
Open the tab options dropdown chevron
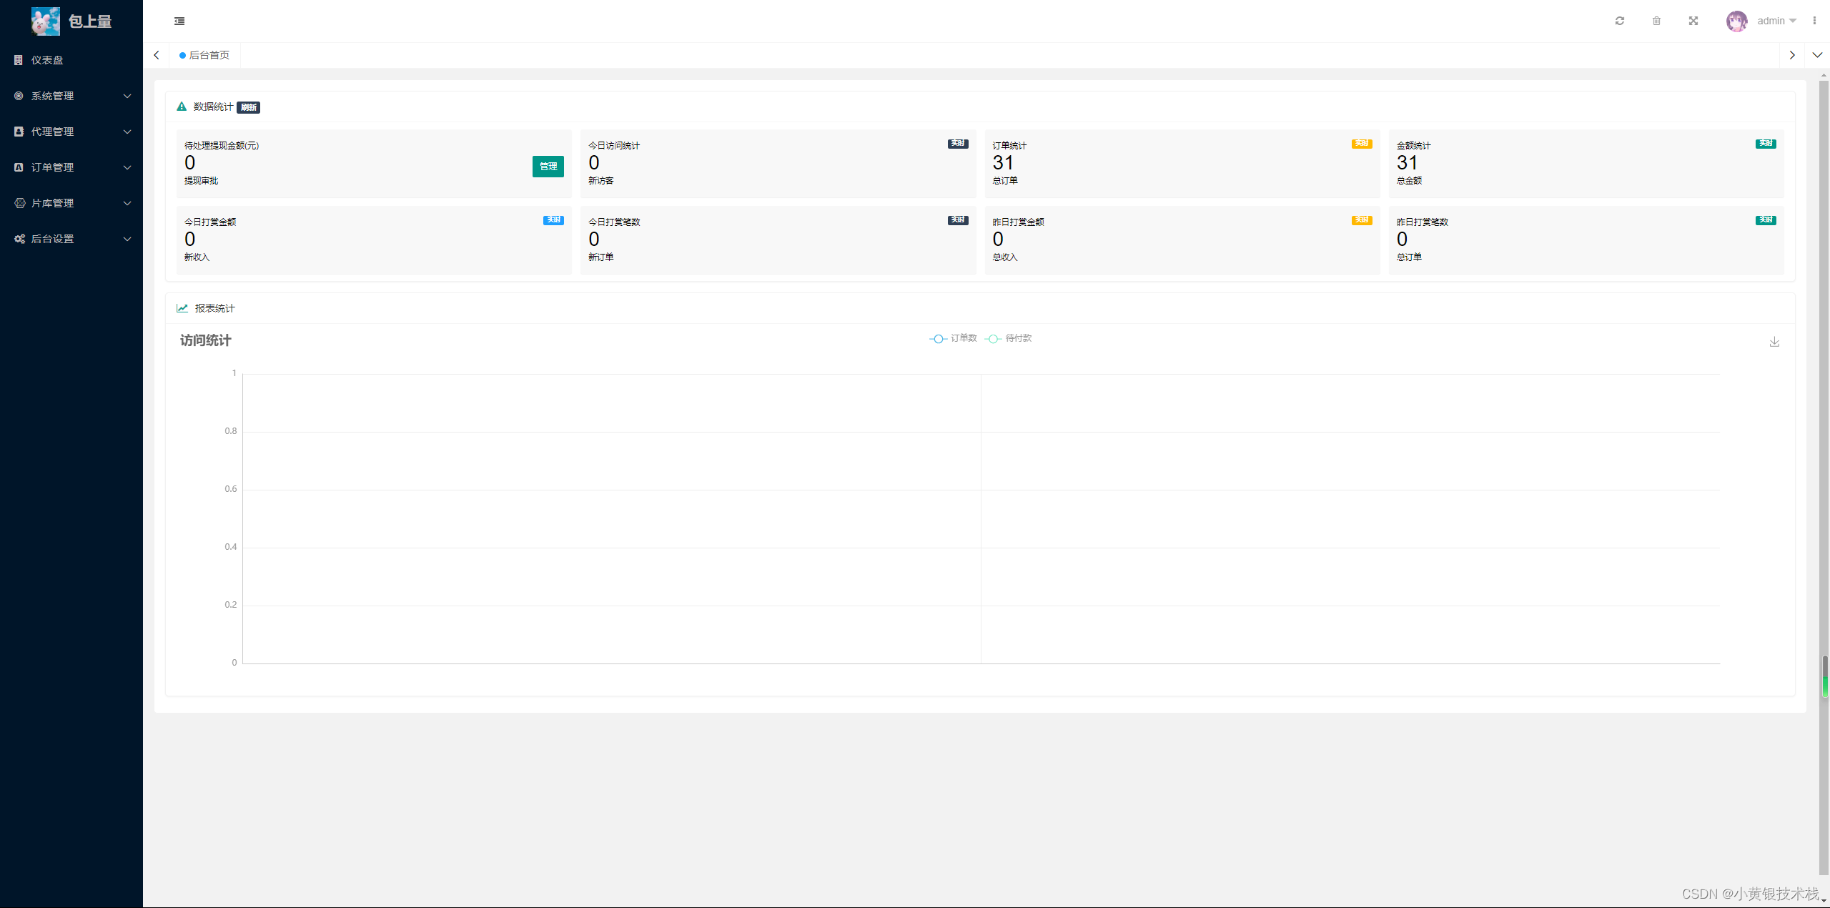pyautogui.click(x=1817, y=55)
